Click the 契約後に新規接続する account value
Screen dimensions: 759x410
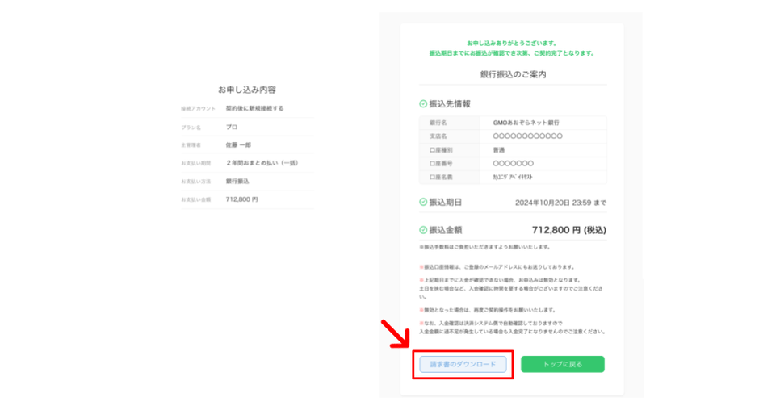254,108
